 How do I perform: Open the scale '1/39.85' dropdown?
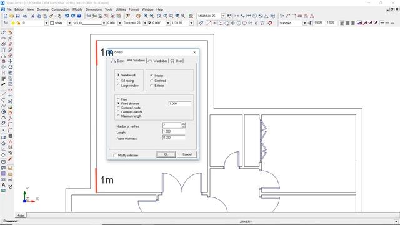(x=191, y=23)
